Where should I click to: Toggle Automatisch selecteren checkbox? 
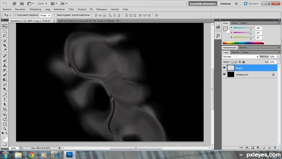pos(15,15)
